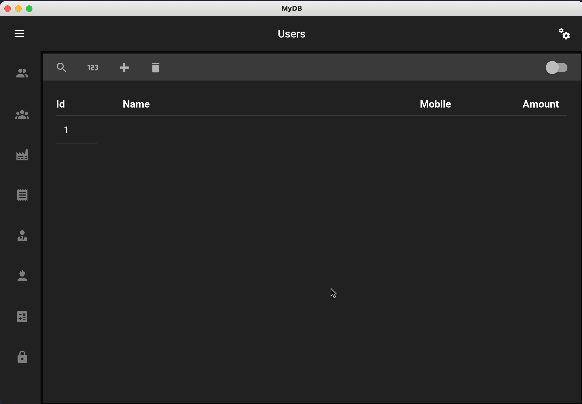Open the Factory section in the sidebar
Screen dimensions: 582x404
pos(22,155)
